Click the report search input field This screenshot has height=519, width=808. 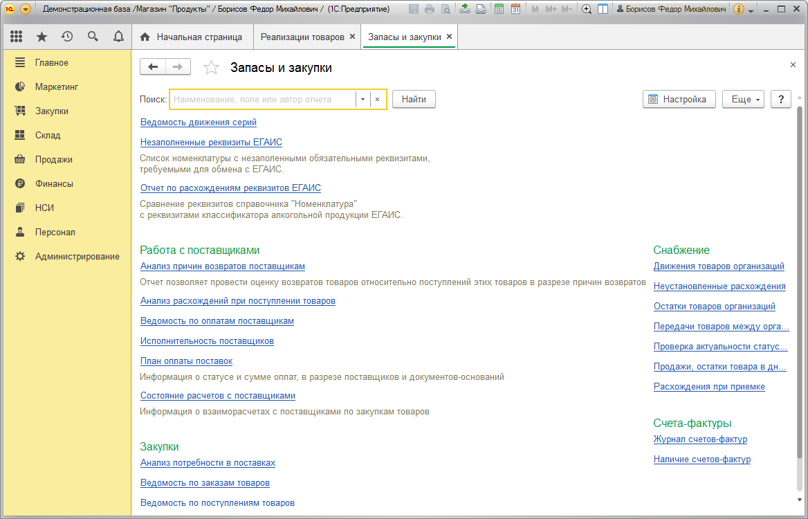pos(263,100)
